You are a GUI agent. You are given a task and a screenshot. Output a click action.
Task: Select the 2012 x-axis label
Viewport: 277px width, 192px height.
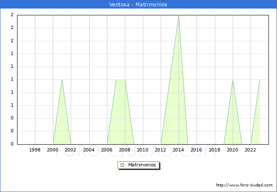[161, 150]
